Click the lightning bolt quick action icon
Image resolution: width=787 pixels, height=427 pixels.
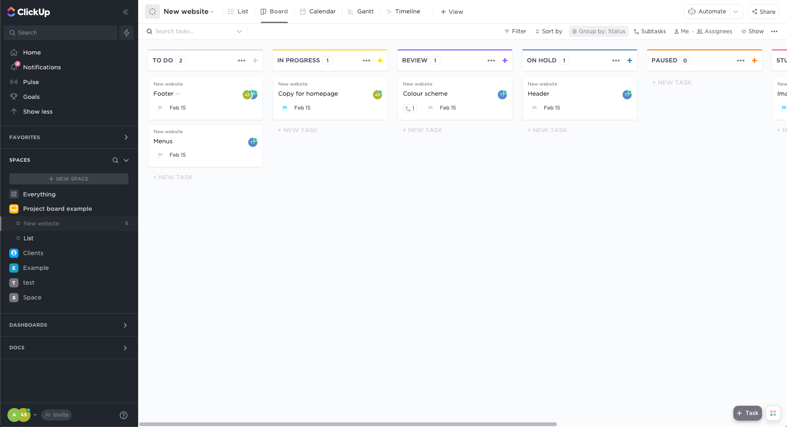pos(127,33)
